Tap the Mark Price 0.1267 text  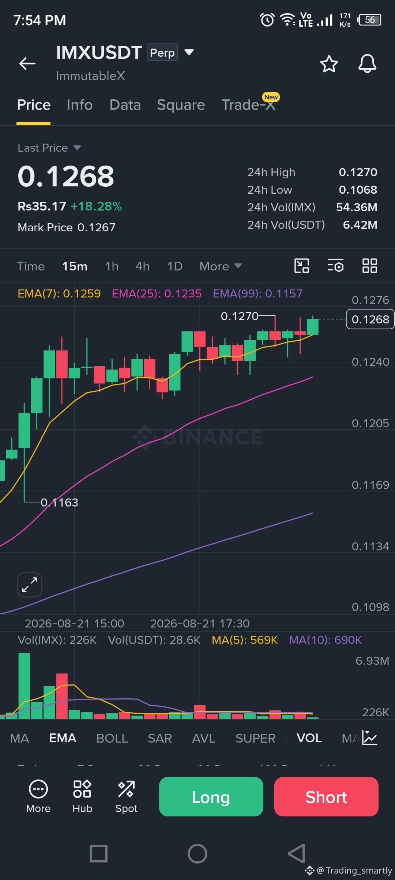click(x=67, y=227)
